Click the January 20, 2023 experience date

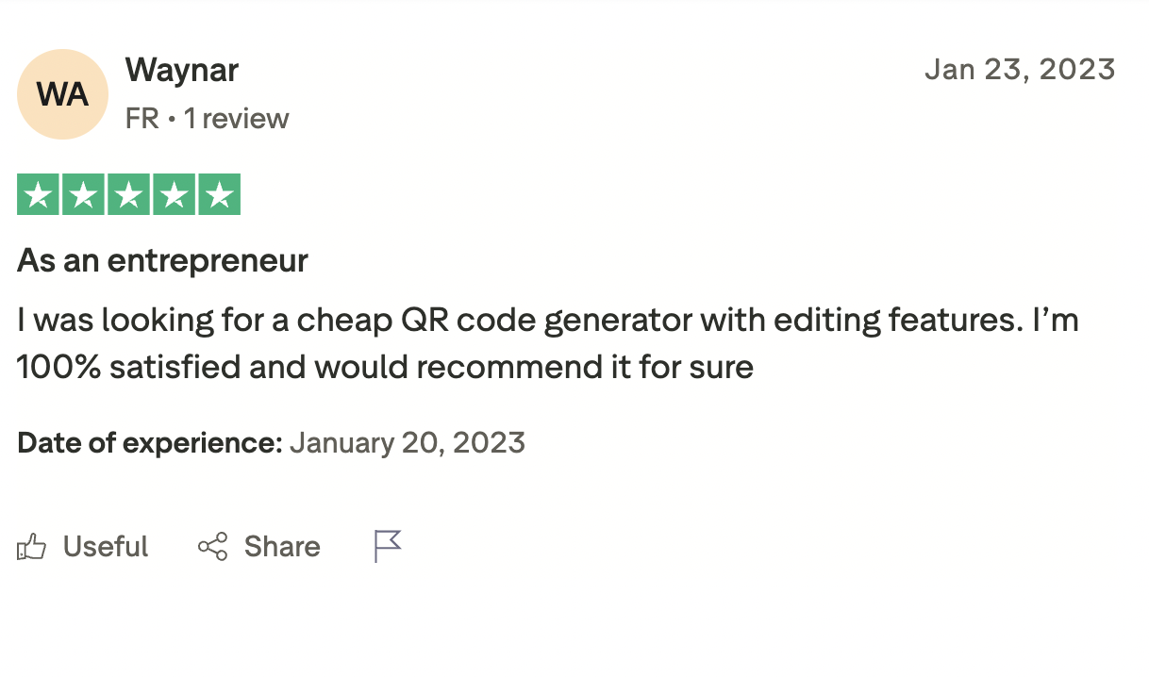(x=408, y=442)
